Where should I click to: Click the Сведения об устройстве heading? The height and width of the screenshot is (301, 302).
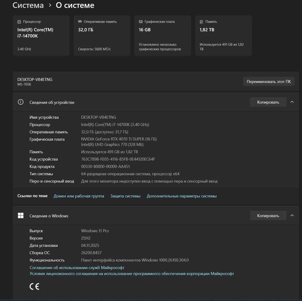[x=52, y=102]
